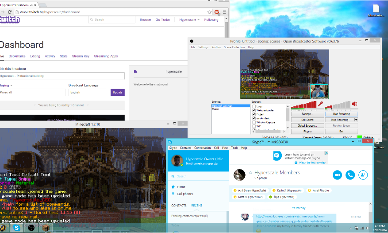Open the Broadcast Language English selector

pos(87,92)
